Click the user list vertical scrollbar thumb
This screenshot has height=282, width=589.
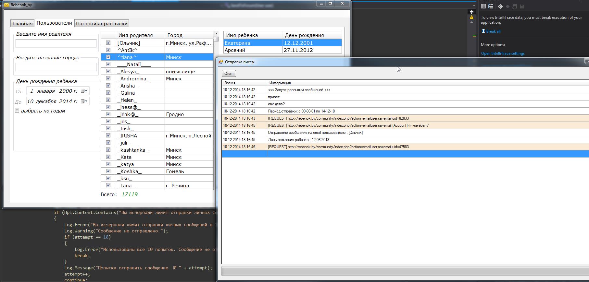coord(217,39)
